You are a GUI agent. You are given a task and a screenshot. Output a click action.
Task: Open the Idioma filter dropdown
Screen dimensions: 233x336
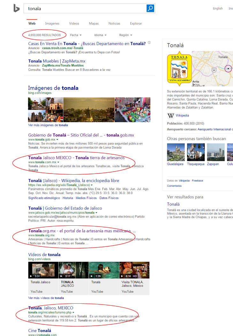pyautogui.click(x=100, y=35)
